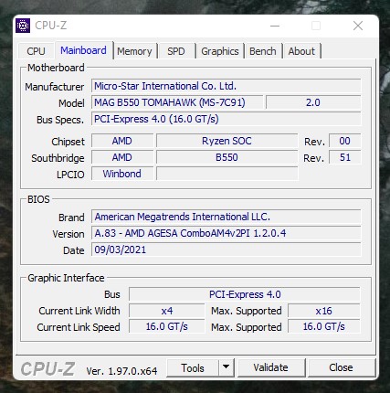This screenshot has height=393, width=390.
Task: Expand the Tools dropdown arrow
Action: (227, 367)
